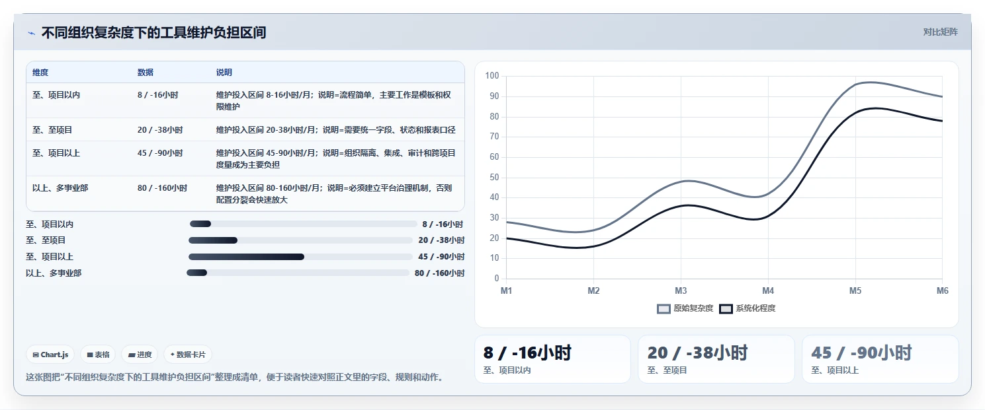Click table cell 以上、多事业部
This screenshot has width=985, height=410.
pyautogui.click(x=60, y=188)
